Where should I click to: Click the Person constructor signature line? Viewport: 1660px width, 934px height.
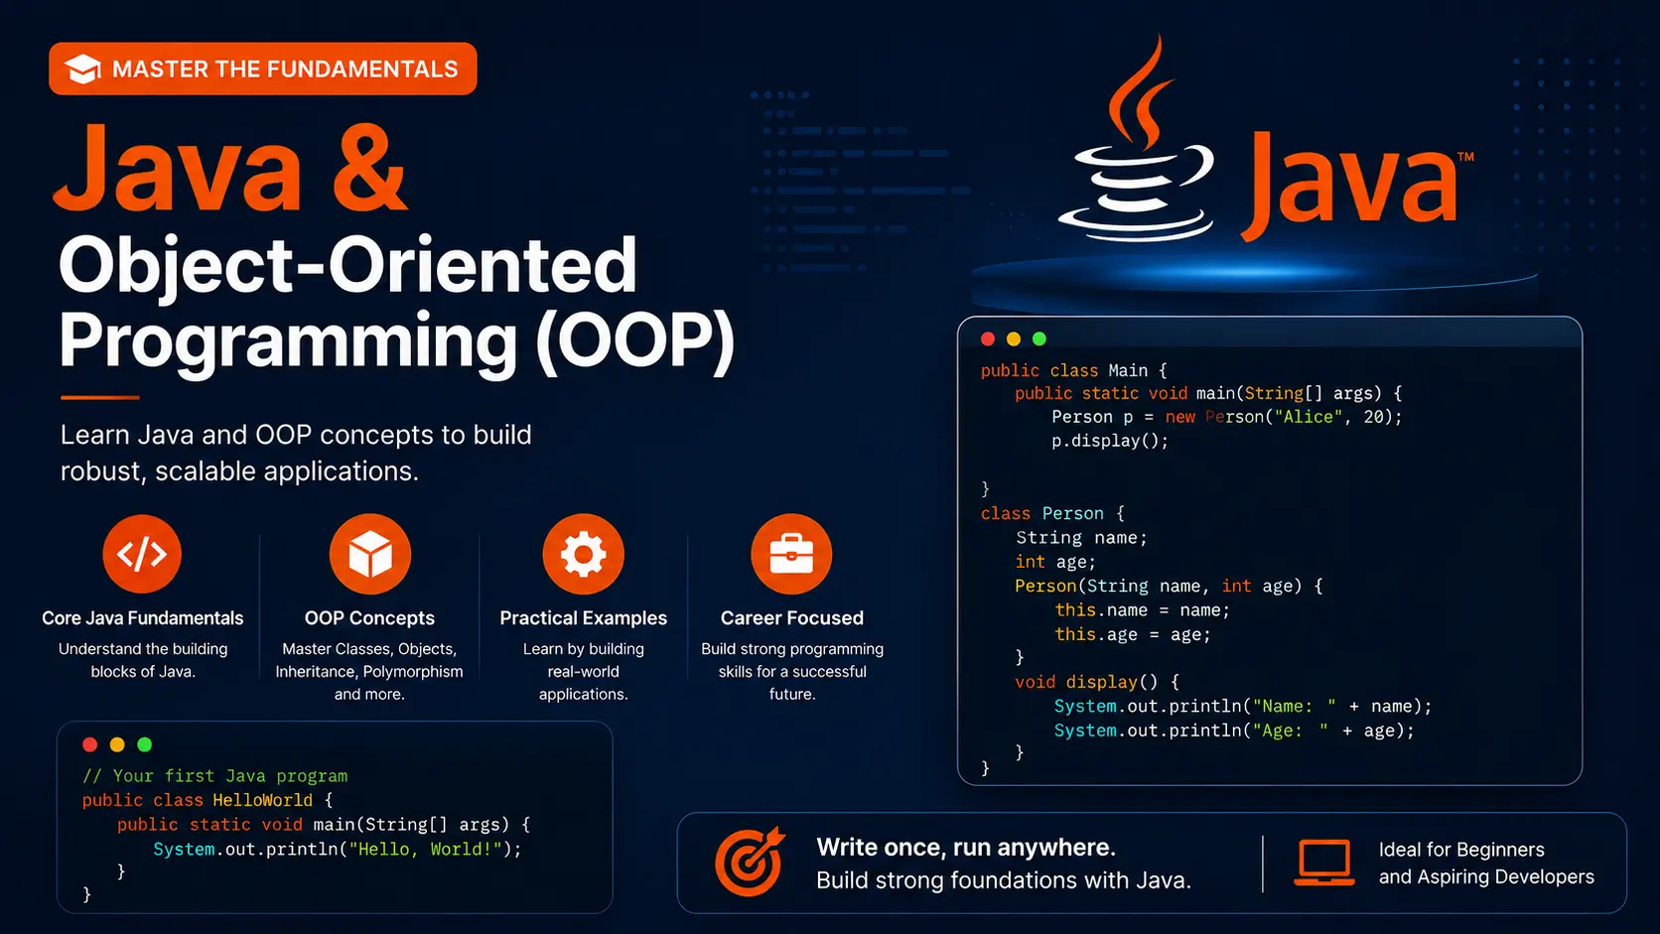[x=1169, y=586]
